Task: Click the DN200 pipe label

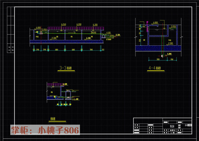Action: (94, 33)
